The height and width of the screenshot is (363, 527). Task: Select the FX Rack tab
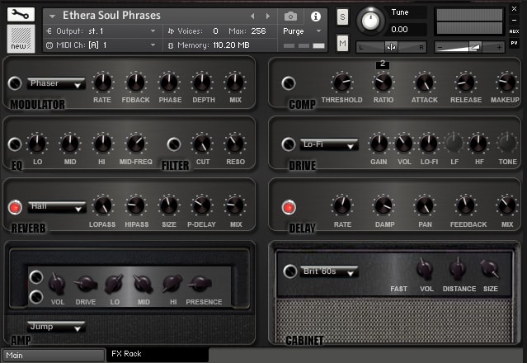[158, 354]
